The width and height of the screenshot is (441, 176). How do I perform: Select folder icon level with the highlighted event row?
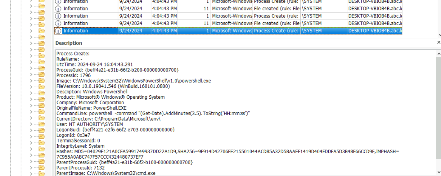[x=41, y=31]
